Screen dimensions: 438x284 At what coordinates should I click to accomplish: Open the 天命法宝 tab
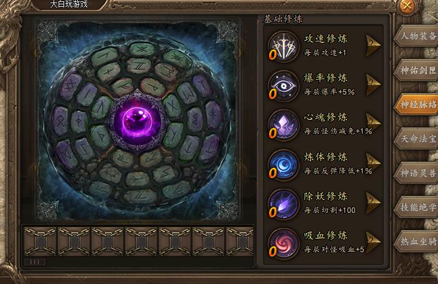(416, 139)
